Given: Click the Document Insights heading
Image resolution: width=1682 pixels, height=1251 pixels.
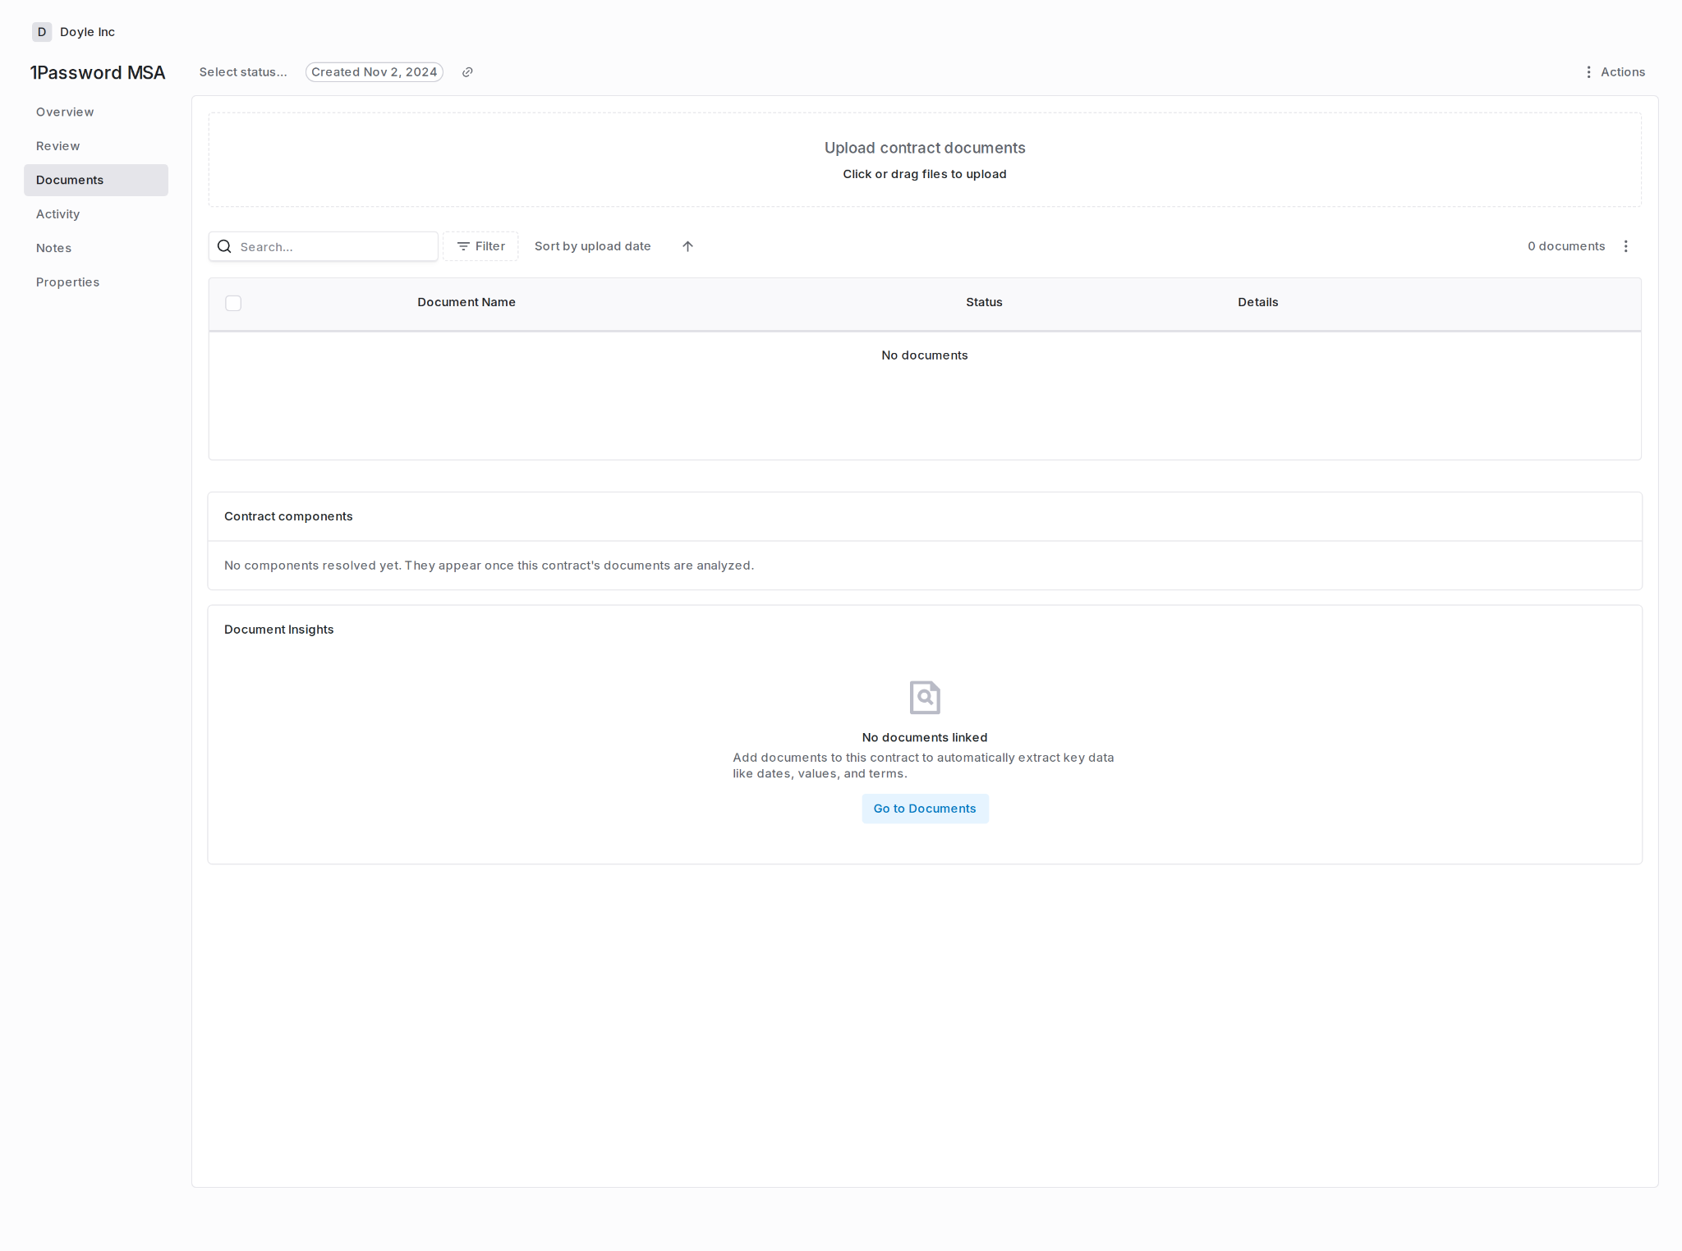Looking at the screenshot, I should pyautogui.click(x=279, y=630).
